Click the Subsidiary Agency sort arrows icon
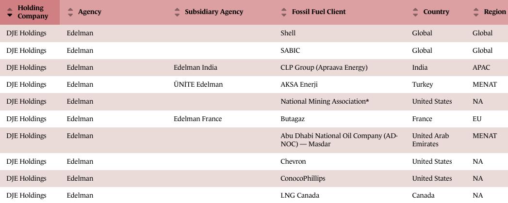 point(177,12)
